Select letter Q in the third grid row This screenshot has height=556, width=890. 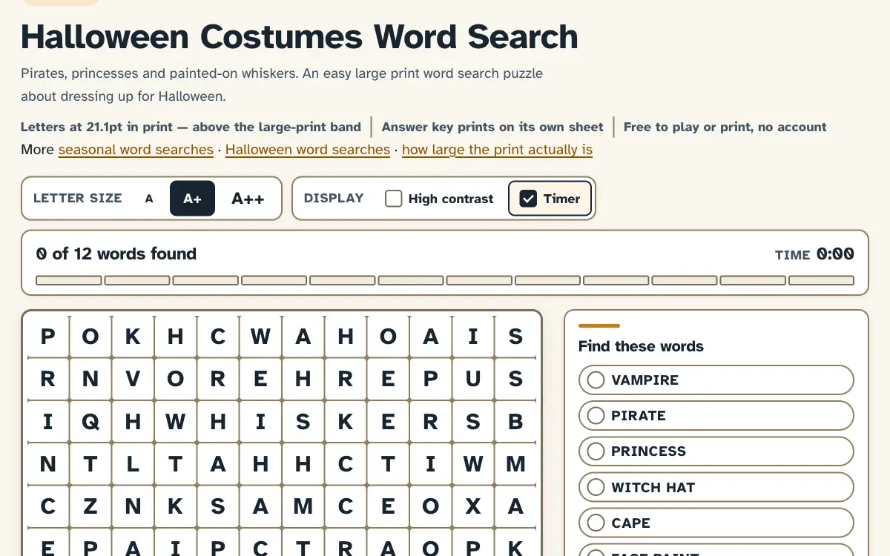90,422
